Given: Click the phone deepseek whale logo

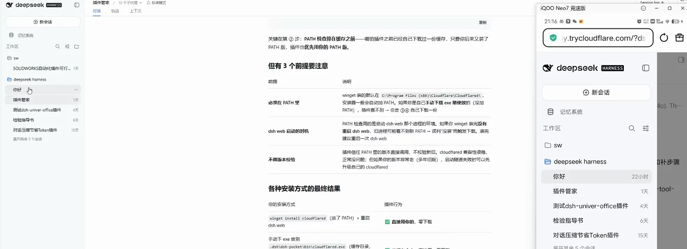Looking at the screenshot, I should click(548, 68).
